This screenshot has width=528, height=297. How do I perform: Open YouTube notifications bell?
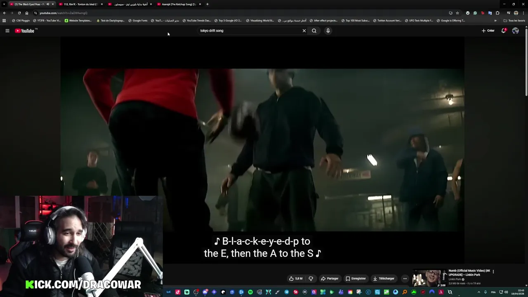pos(504,31)
